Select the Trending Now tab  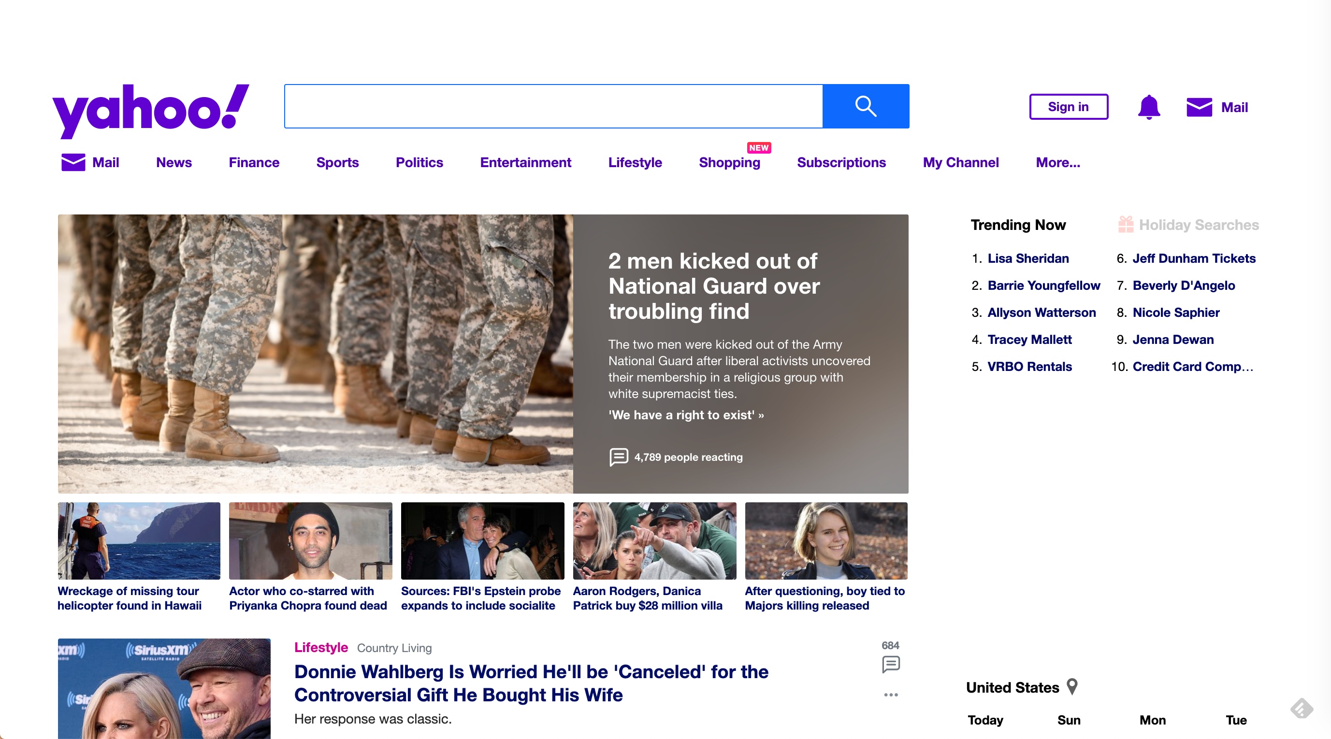pos(1018,225)
